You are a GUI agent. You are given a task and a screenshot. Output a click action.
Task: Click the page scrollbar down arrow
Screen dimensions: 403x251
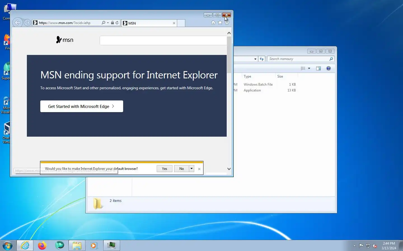pos(229,169)
